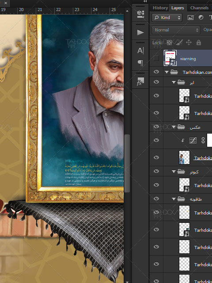Open the 3D panel icon

(x=140, y=14)
